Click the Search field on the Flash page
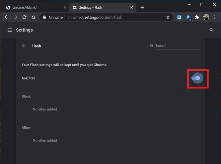This screenshot has width=221, height=164. 177,46
